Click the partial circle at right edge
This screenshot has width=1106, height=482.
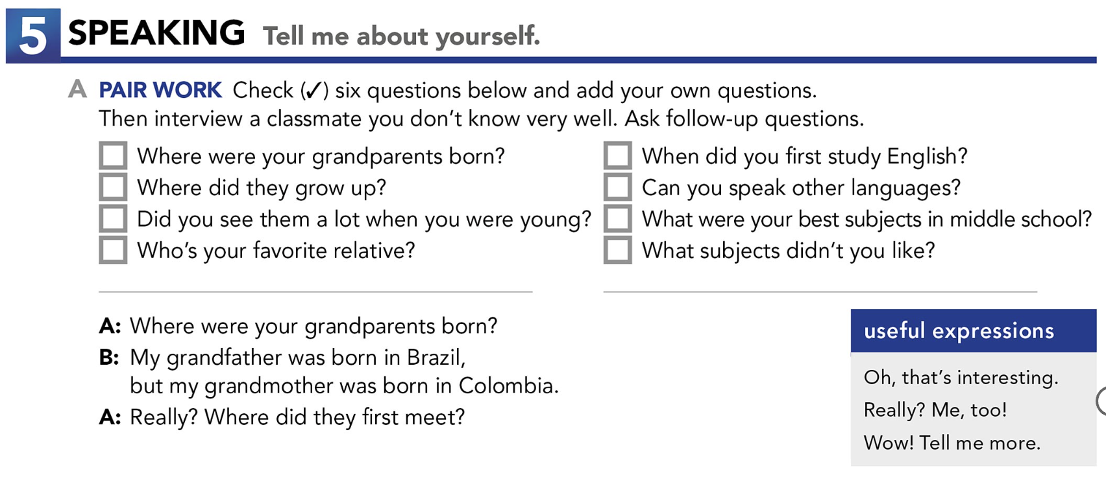coord(1101,401)
